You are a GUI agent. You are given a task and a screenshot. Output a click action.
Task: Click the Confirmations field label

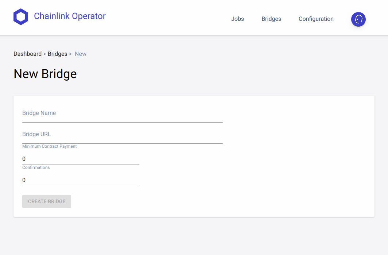[36, 167]
